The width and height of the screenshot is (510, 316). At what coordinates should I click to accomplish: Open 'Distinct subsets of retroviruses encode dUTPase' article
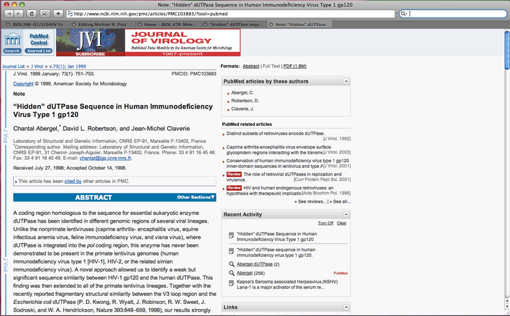click(x=275, y=134)
